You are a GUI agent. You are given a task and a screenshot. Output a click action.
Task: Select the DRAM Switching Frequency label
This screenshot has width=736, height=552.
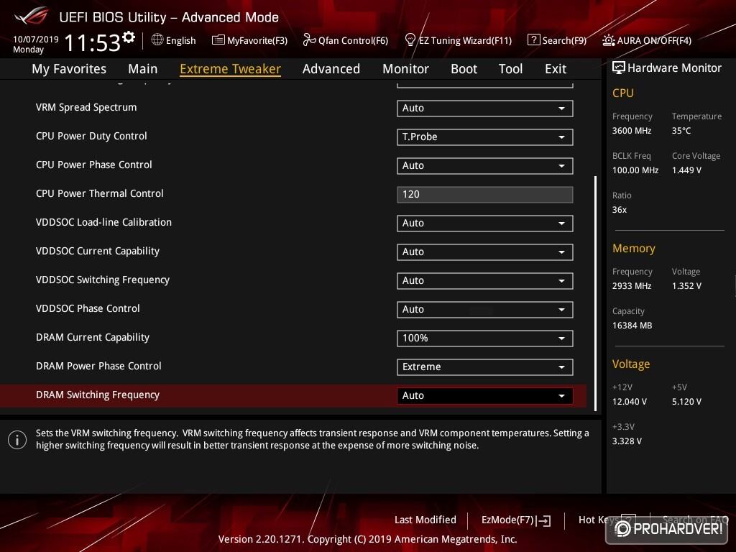click(x=98, y=395)
